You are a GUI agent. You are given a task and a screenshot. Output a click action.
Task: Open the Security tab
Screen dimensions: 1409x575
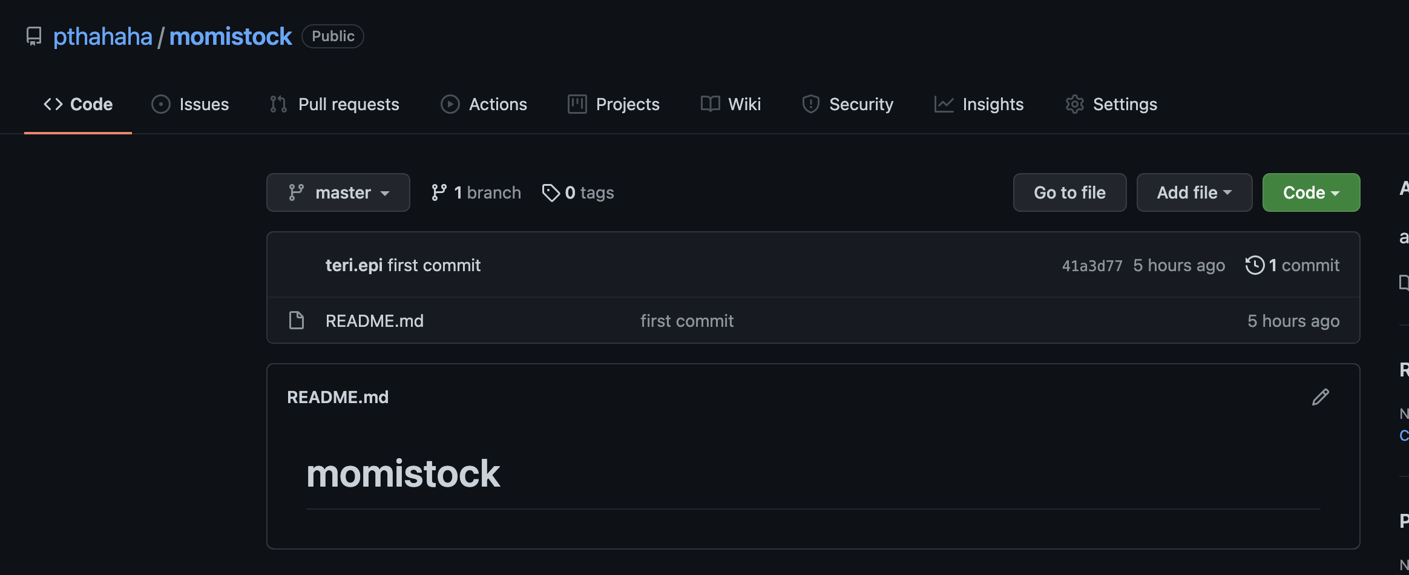click(x=847, y=104)
